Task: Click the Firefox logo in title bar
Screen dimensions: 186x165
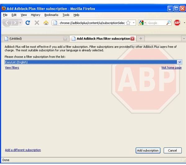Action: click(x=4, y=8)
